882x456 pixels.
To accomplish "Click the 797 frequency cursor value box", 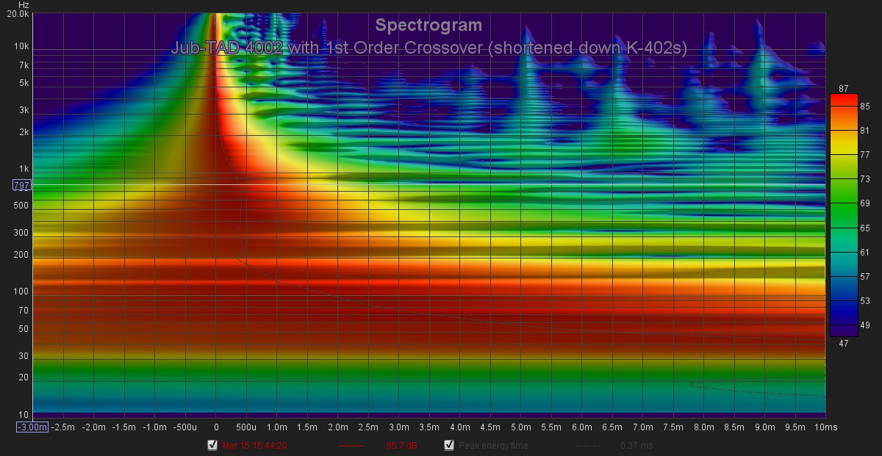I will 21,185.
